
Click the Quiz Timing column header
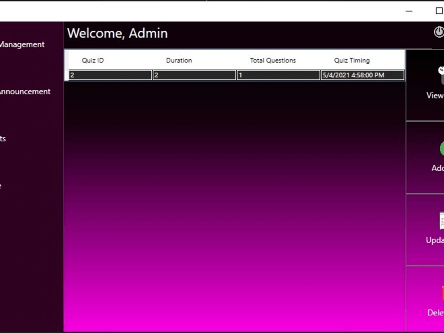coord(352,60)
